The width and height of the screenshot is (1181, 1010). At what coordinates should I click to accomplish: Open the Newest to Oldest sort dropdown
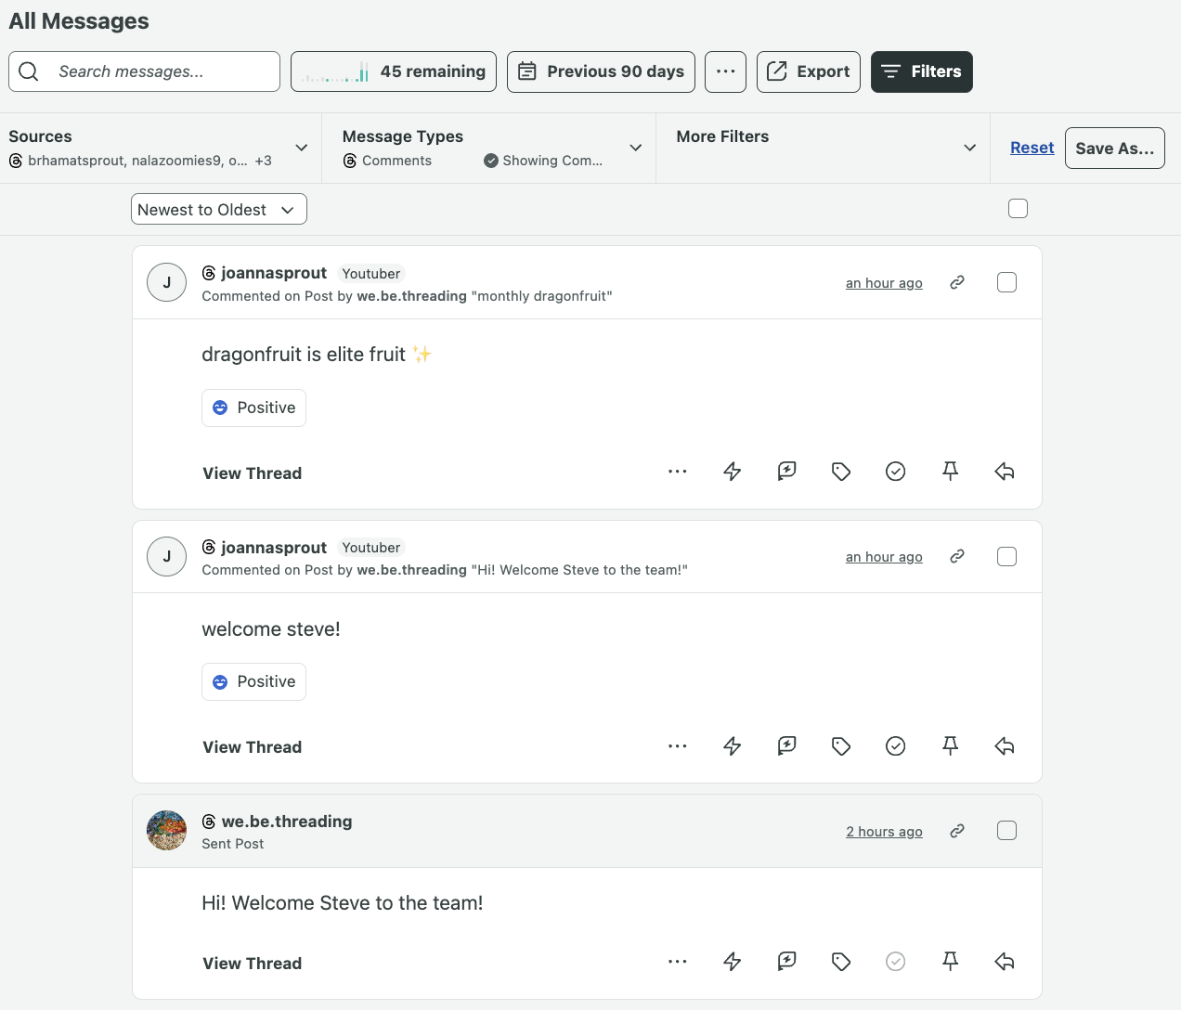[218, 209]
